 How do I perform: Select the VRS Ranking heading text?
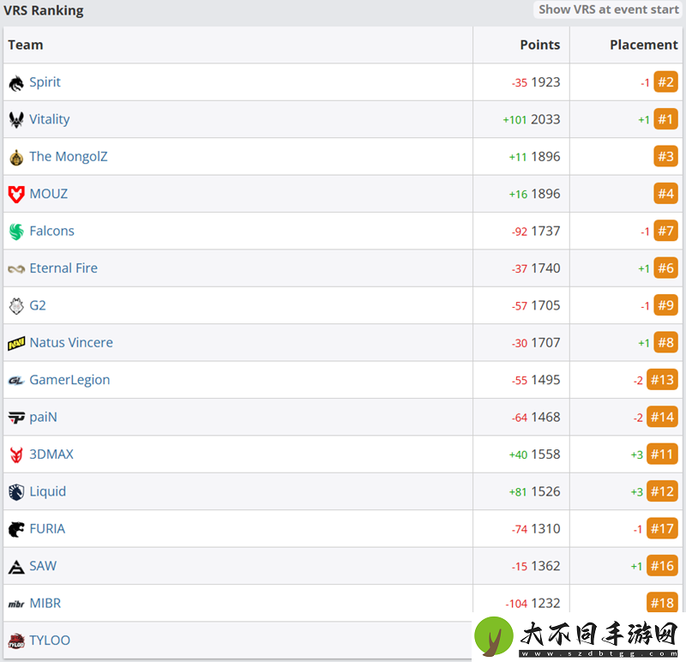[44, 10]
